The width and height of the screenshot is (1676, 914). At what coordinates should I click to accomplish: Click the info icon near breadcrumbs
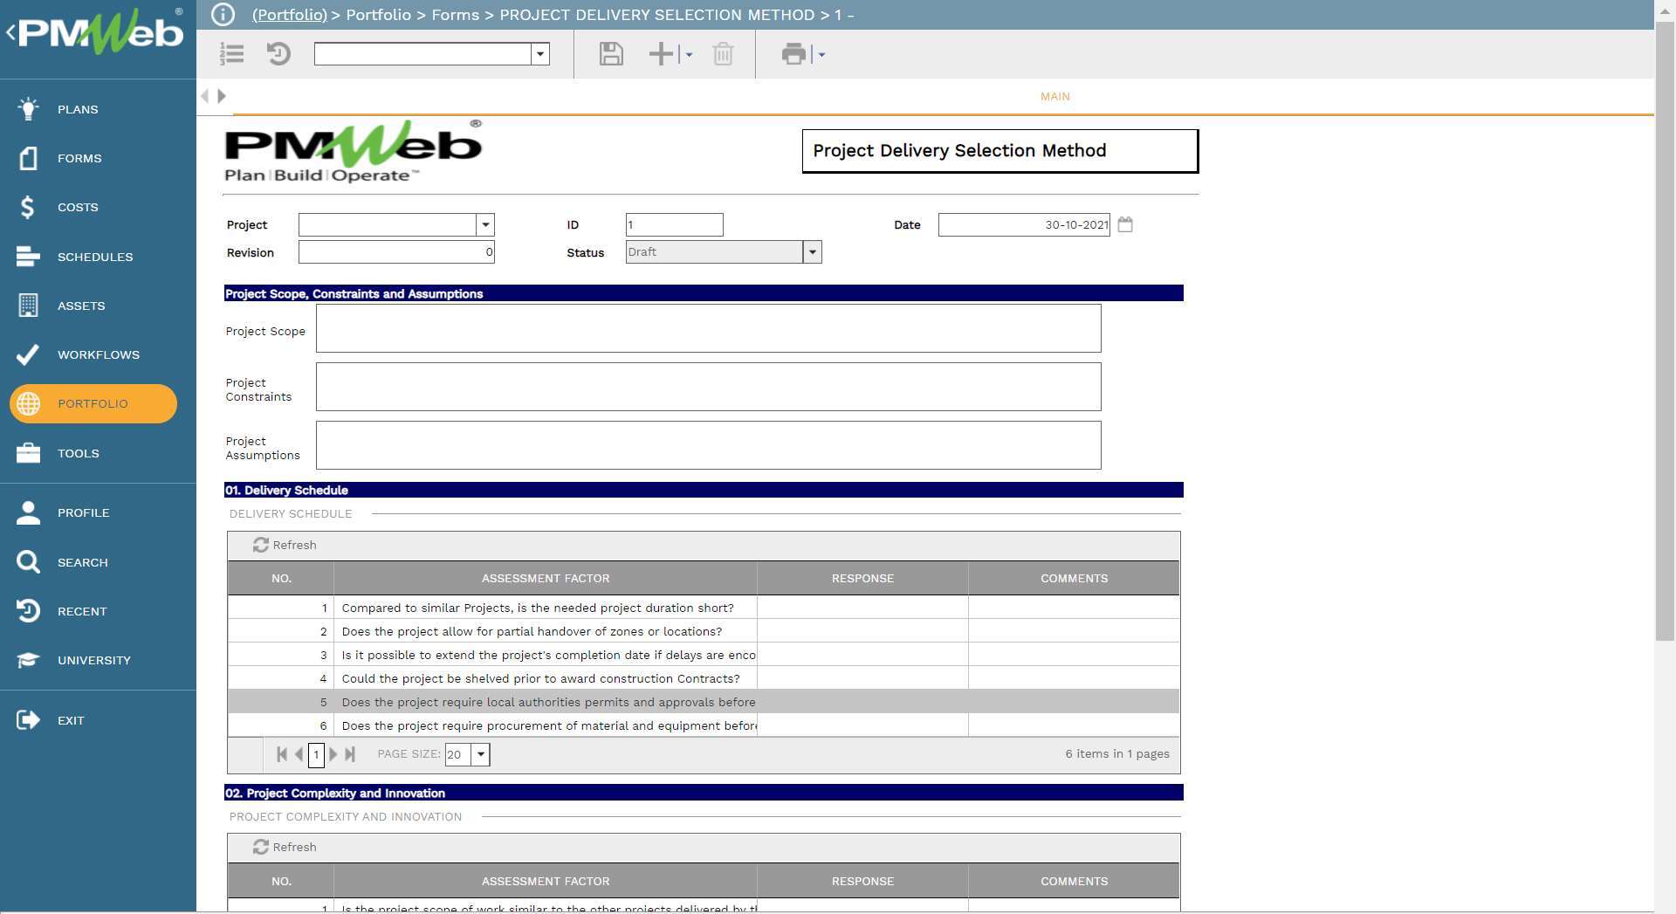point(223,14)
